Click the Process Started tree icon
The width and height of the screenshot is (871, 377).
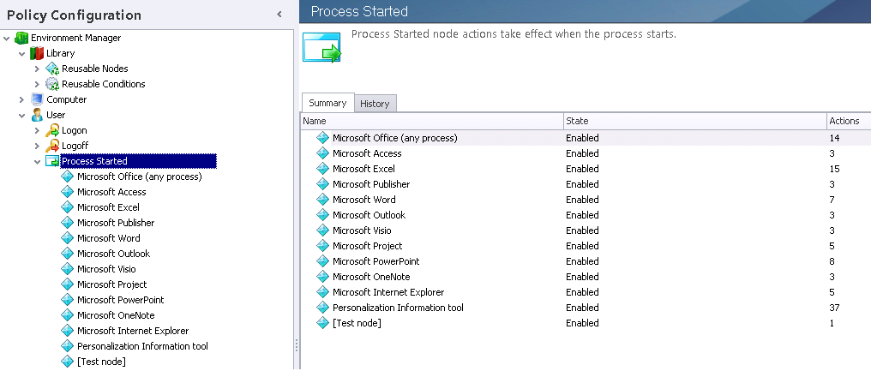coord(52,161)
